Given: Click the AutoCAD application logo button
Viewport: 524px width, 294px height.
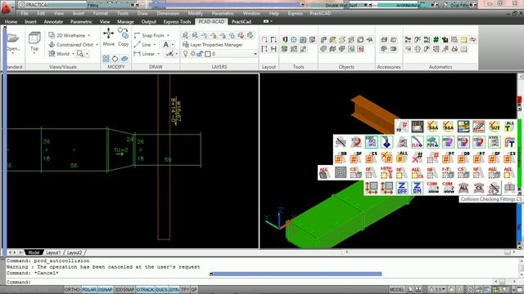Looking at the screenshot, I should 6,7.
